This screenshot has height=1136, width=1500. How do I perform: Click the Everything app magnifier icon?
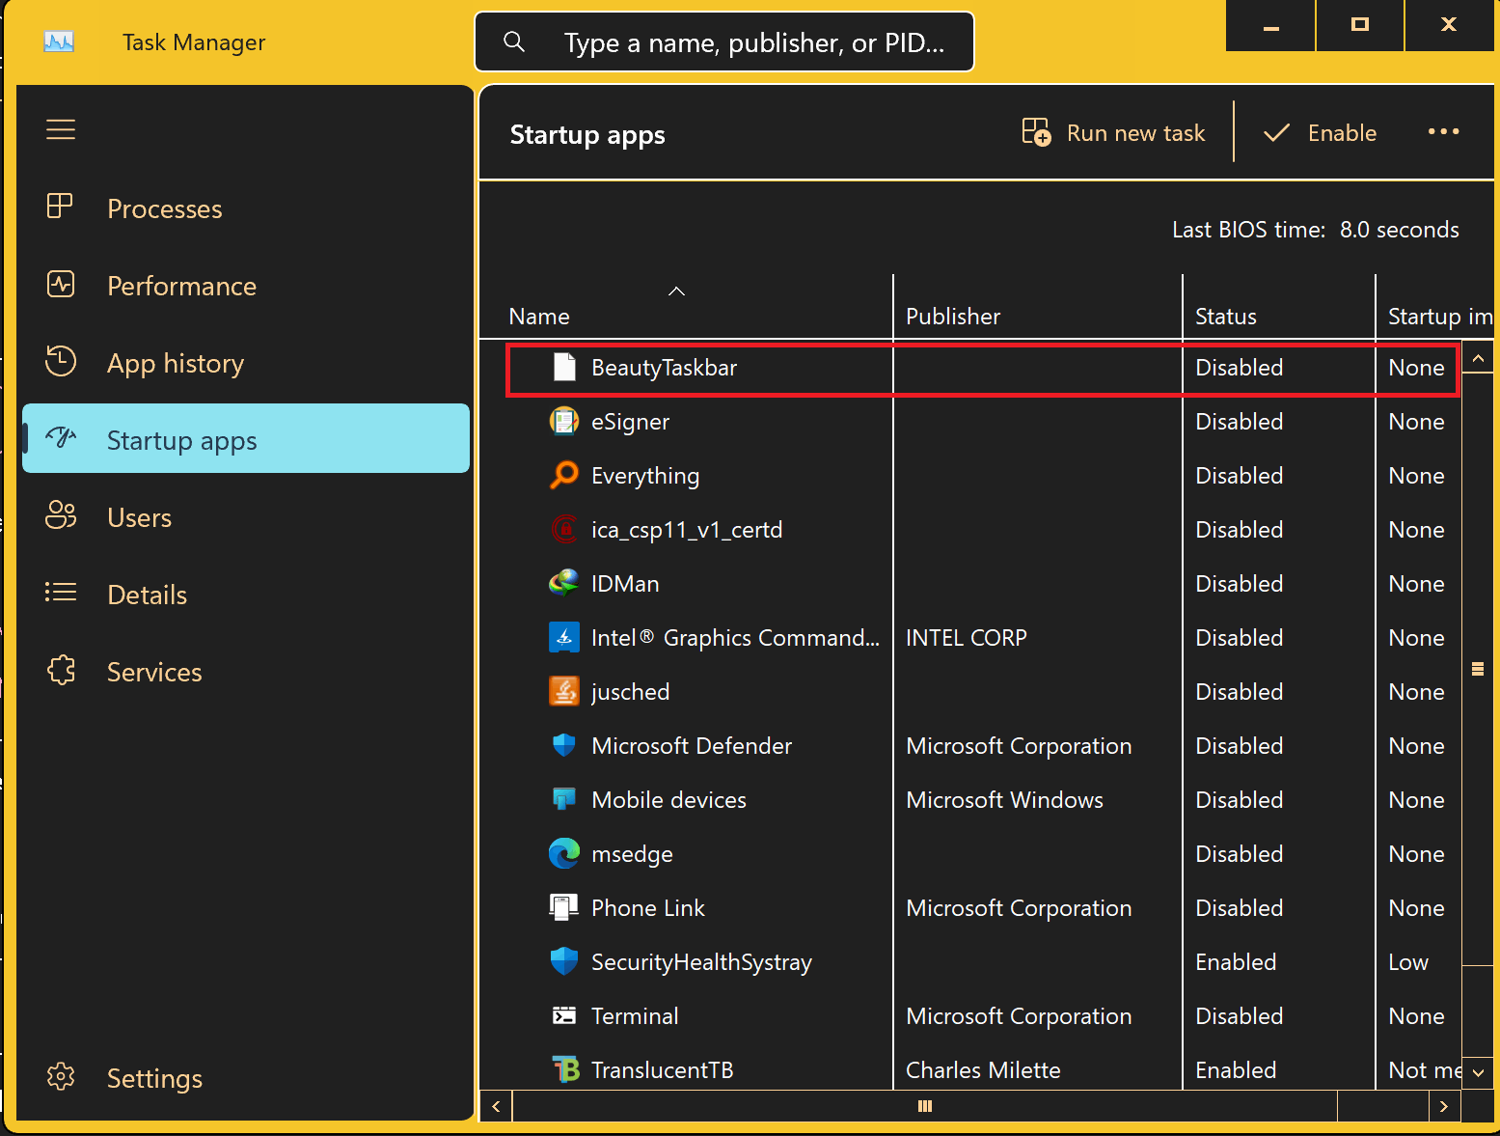pos(563,475)
